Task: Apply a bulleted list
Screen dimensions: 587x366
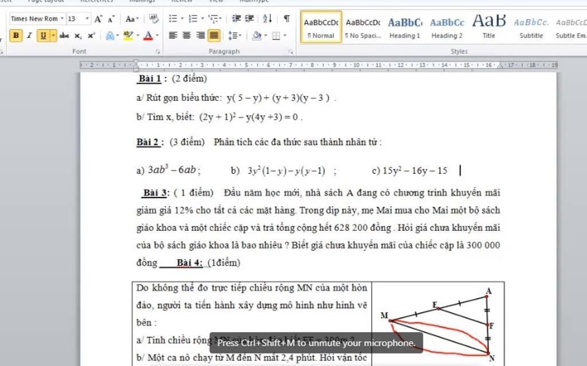Action: click(x=173, y=18)
